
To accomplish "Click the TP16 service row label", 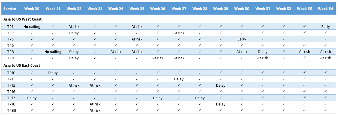I will [x=11, y=92].
